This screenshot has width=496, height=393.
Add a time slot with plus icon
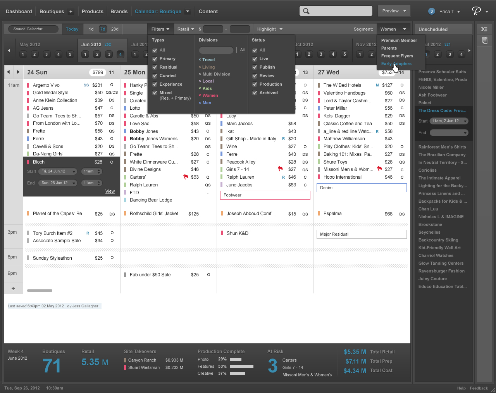pyautogui.click(x=13, y=288)
